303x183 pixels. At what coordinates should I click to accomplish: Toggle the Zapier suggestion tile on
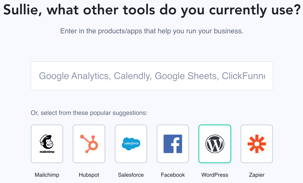[257, 157]
